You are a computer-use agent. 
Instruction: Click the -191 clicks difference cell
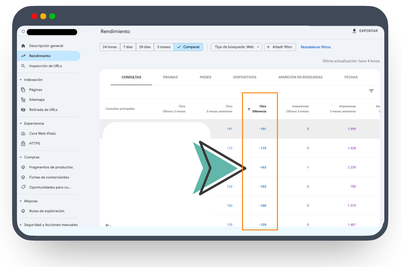click(x=263, y=129)
